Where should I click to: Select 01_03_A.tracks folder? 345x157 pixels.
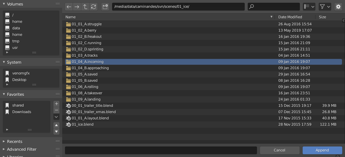pyautogui.click(x=204, y=55)
